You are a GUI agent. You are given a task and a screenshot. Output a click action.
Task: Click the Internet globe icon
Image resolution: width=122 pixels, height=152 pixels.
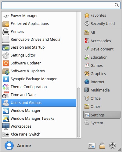tap(87, 82)
